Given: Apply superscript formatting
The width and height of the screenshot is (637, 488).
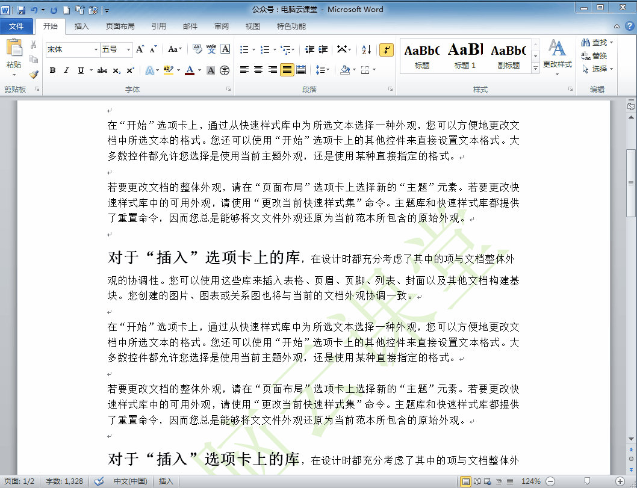Looking at the screenshot, I should click(x=131, y=70).
